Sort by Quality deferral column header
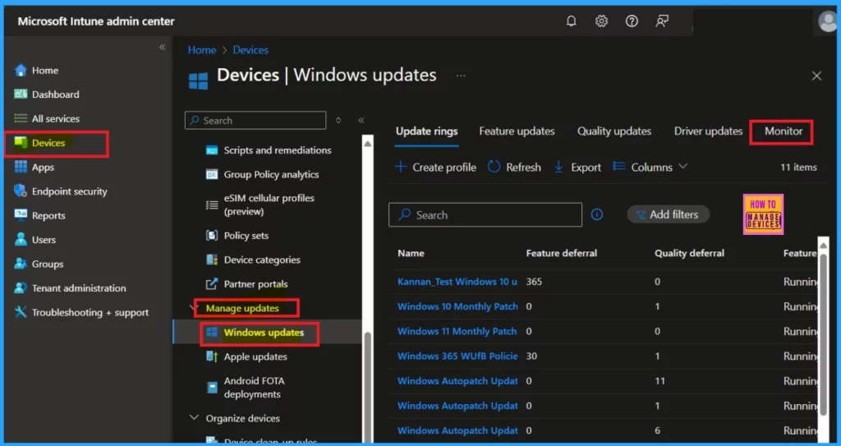The image size is (841, 446). pos(689,253)
